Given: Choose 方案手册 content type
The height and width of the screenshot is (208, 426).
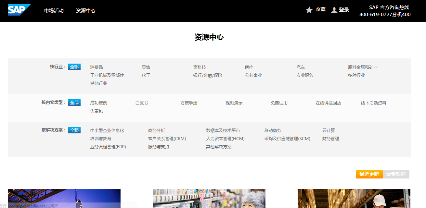Looking at the screenshot, I should pyautogui.click(x=189, y=103).
